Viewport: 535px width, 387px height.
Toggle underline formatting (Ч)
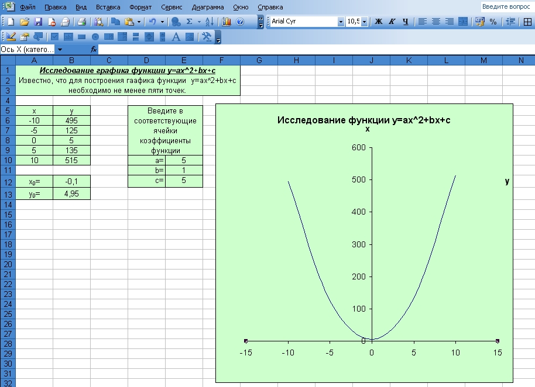click(404, 22)
